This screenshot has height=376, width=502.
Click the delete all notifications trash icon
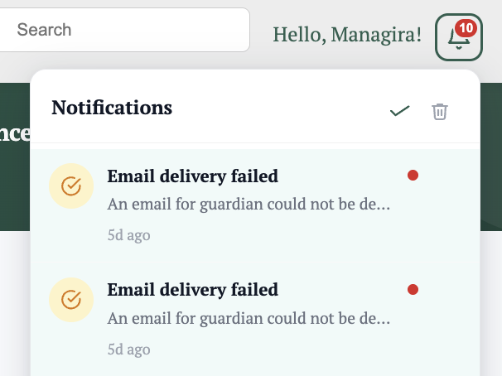[440, 112]
